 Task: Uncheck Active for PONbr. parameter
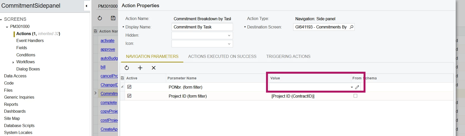pyautogui.click(x=129, y=87)
